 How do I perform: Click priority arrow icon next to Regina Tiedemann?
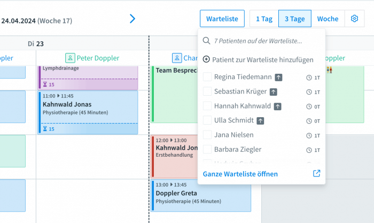coord(278,78)
